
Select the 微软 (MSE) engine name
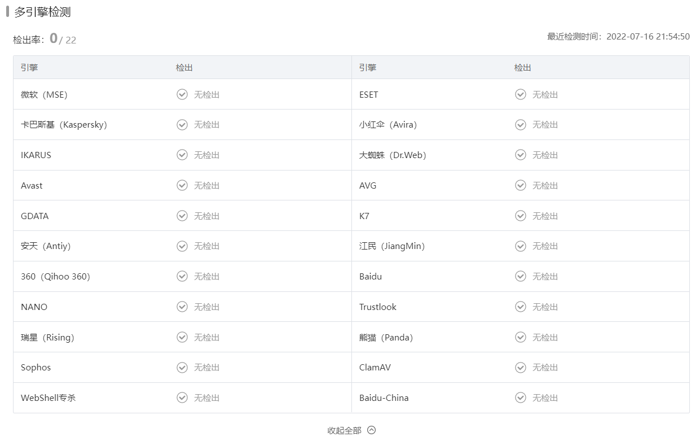[x=44, y=94]
